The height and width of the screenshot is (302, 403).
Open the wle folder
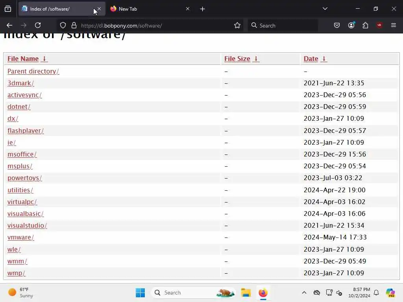point(14,249)
